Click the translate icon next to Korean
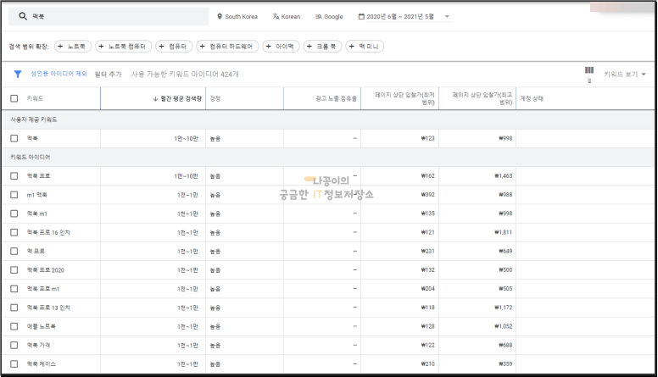The width and height of the screenshot is (658, 377). (x=276, y=16)
